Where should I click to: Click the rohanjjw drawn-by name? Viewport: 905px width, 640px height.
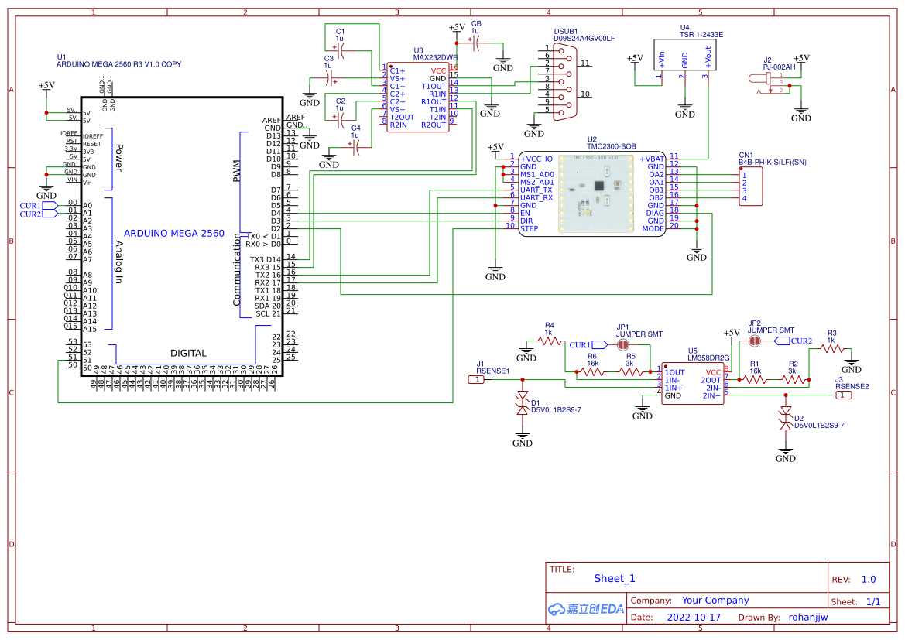[808, 617]
